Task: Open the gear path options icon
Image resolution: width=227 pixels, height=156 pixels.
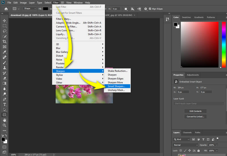Action: [x=146, y=9]
